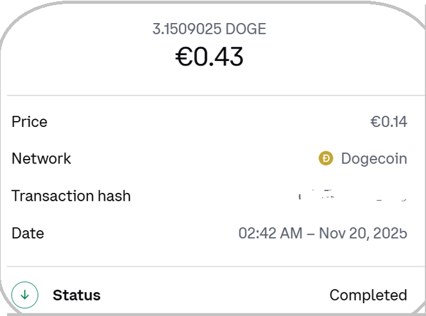
Task: Click the Price row label
Action: click(x=30, y=122)
